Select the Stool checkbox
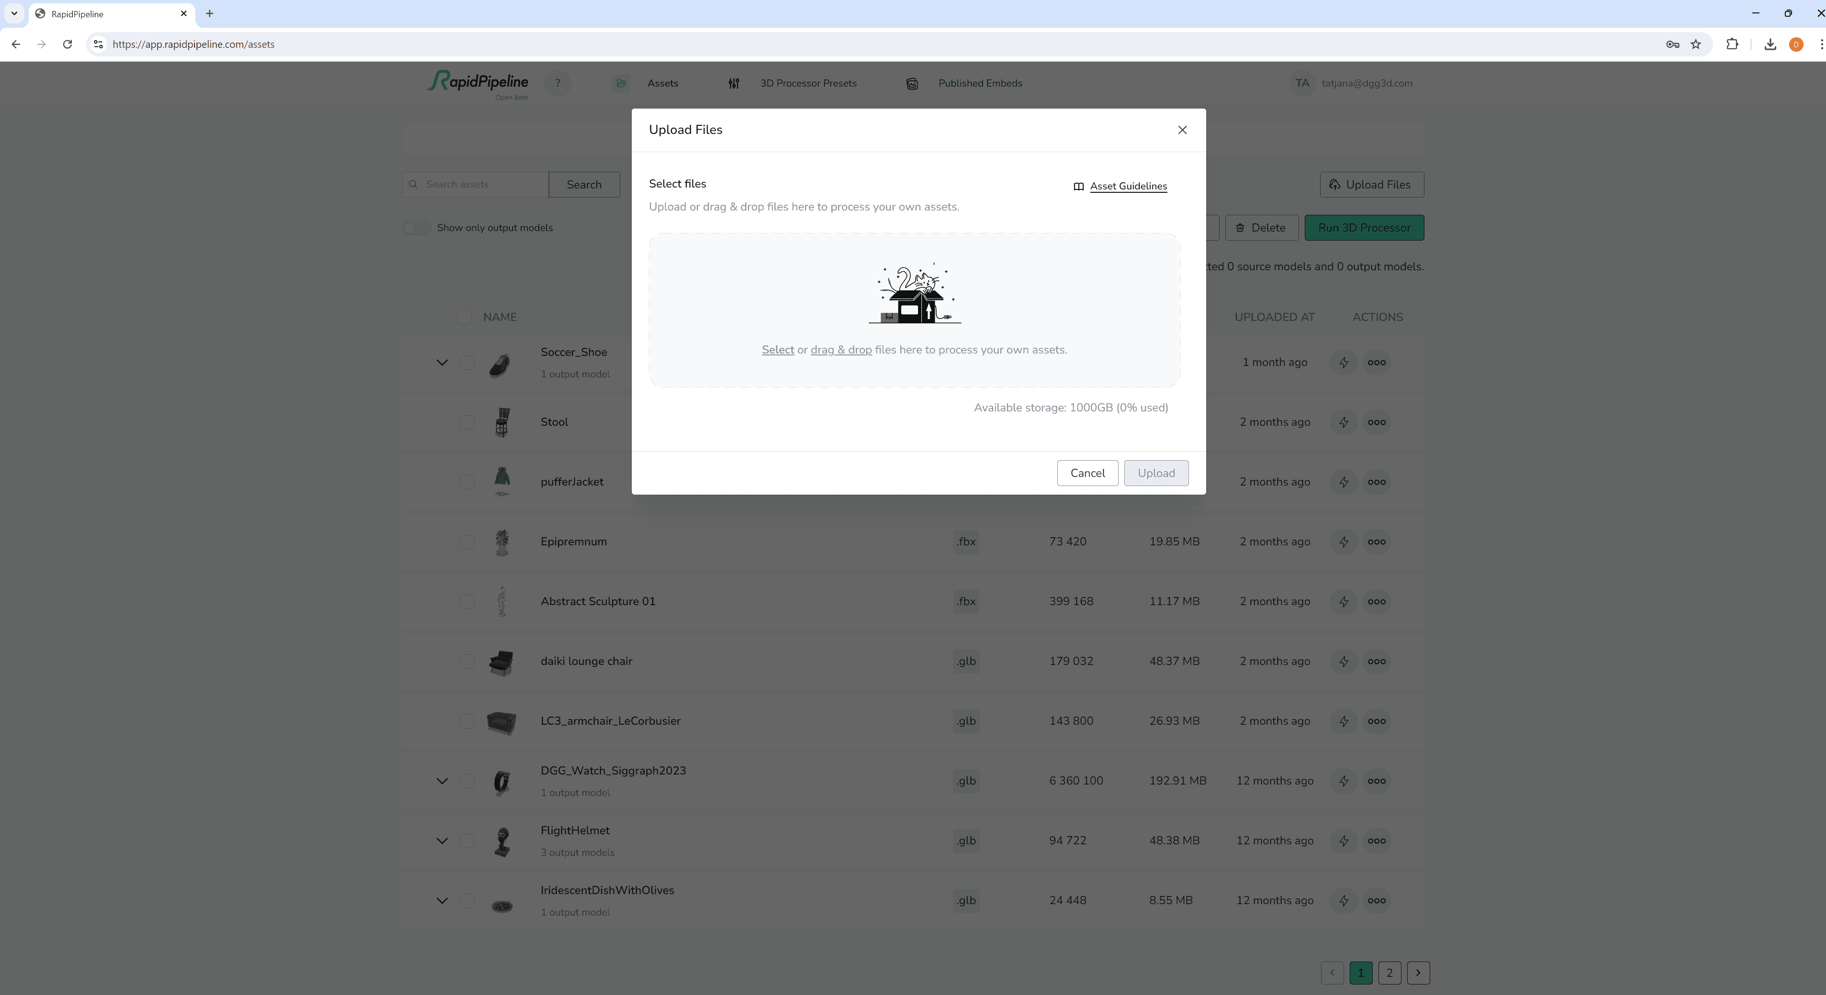The height and width of the screenshot is (995, 1826). tap(466, 421)
